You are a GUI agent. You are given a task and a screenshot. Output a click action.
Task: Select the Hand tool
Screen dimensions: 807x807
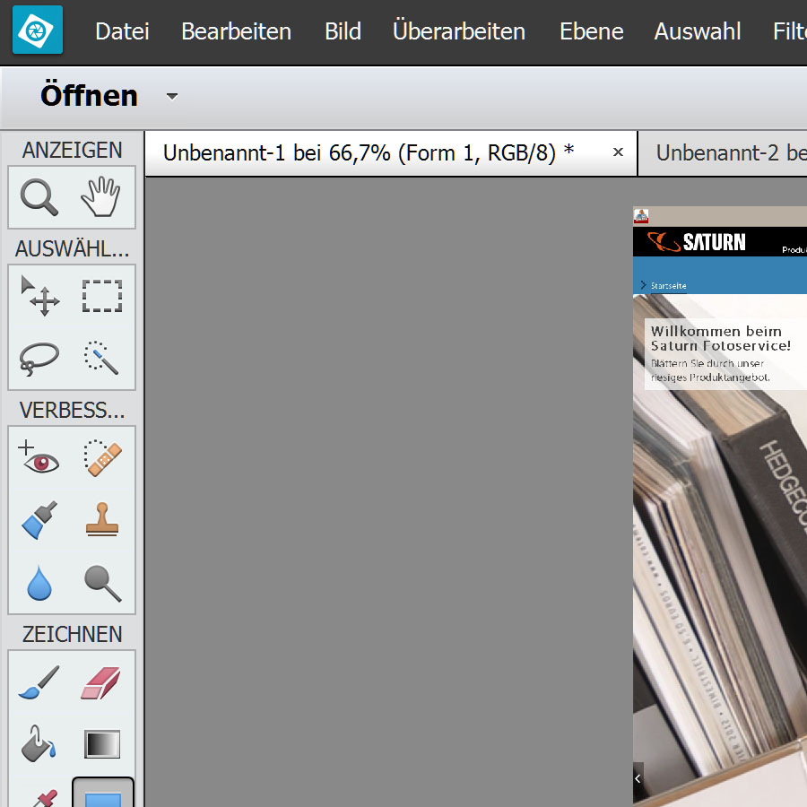[x=101, y=196]
